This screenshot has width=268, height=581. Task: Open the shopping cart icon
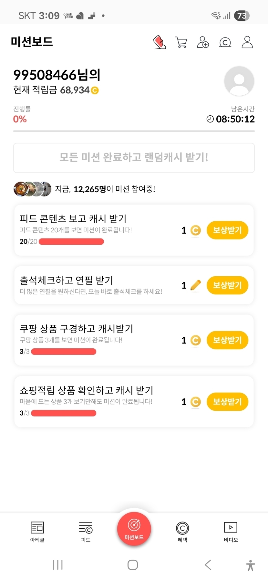(x=181, y=42)
